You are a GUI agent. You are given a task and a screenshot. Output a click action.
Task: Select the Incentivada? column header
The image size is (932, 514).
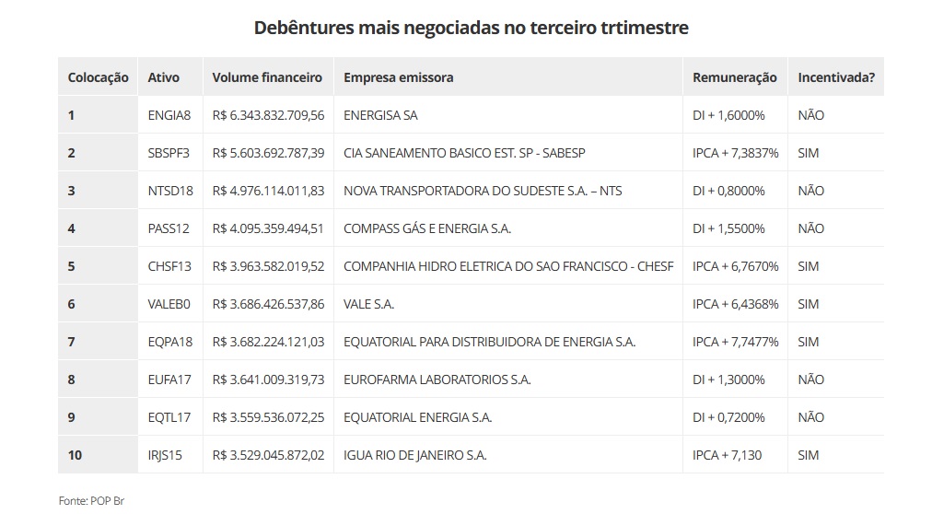[835, 77]
